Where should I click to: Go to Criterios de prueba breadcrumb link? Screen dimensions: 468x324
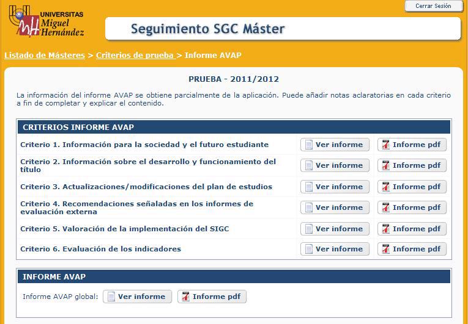tap(135, 56)
